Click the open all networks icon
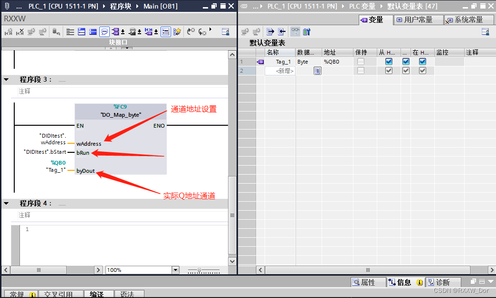Viewport: 496px width, 298px height. coord(82,32)
